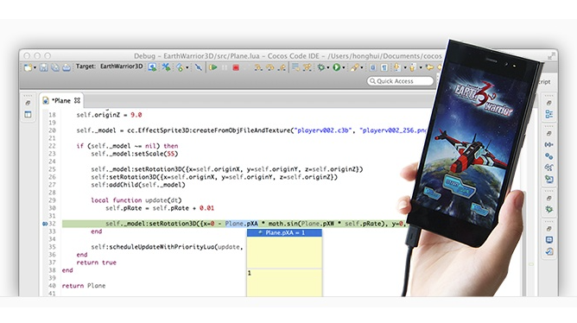Image resolution: width=577 pixels, height=323 pixels.
Task: Click the Print toolbar icon
Action: (67, 67)
